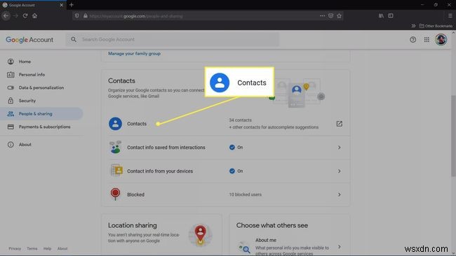This screenshot has width=456, height=256.
Task: Click the red Blocked stop-sign icon
Action: (x=115, y=194)
